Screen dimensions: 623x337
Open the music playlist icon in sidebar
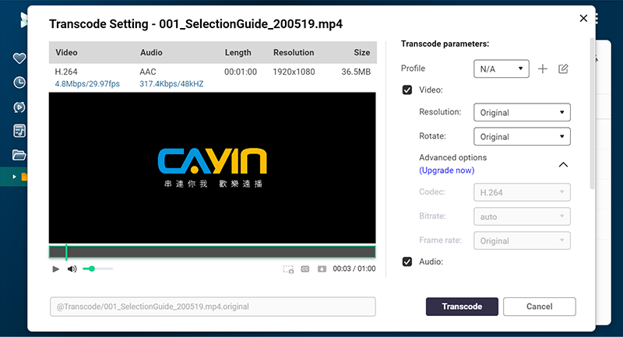pyautogui.click(x=19, y=131)
